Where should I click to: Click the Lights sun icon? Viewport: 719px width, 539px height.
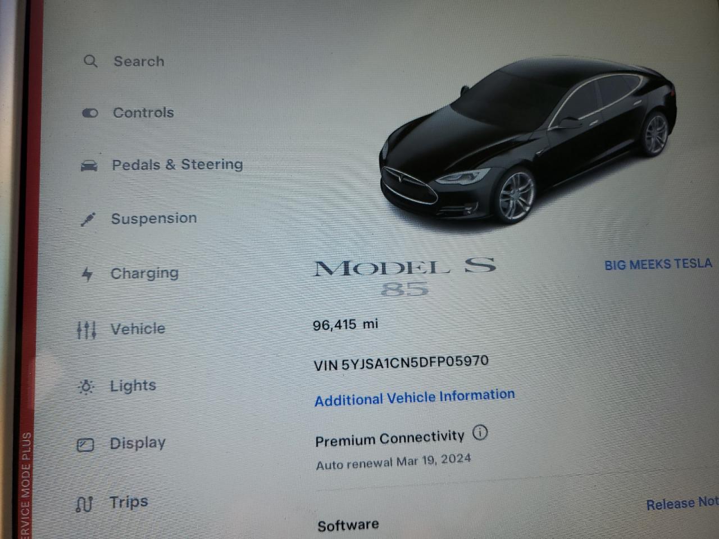tap(86, 387)
